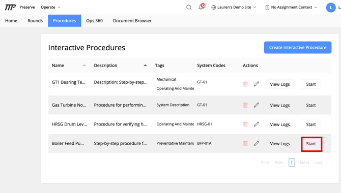Image resolution: width=341 pixels, height=193 pixels.
Task: Delete the HRSG Drum Level procedure
Action: pyautogui.click(x=245, y=124)
